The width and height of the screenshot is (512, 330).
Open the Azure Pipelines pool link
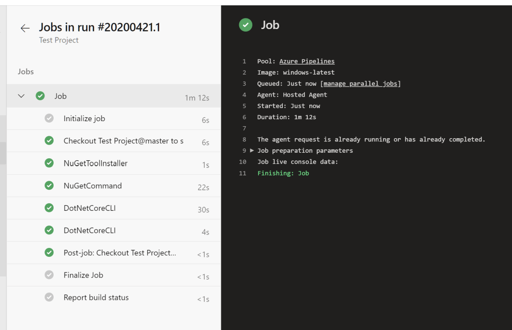(x=307, y=61)
